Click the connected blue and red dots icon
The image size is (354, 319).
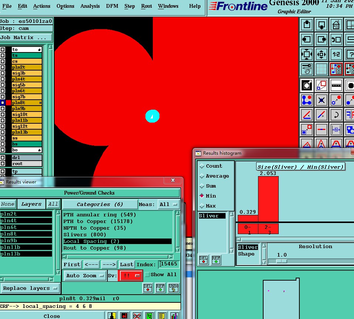307,100
